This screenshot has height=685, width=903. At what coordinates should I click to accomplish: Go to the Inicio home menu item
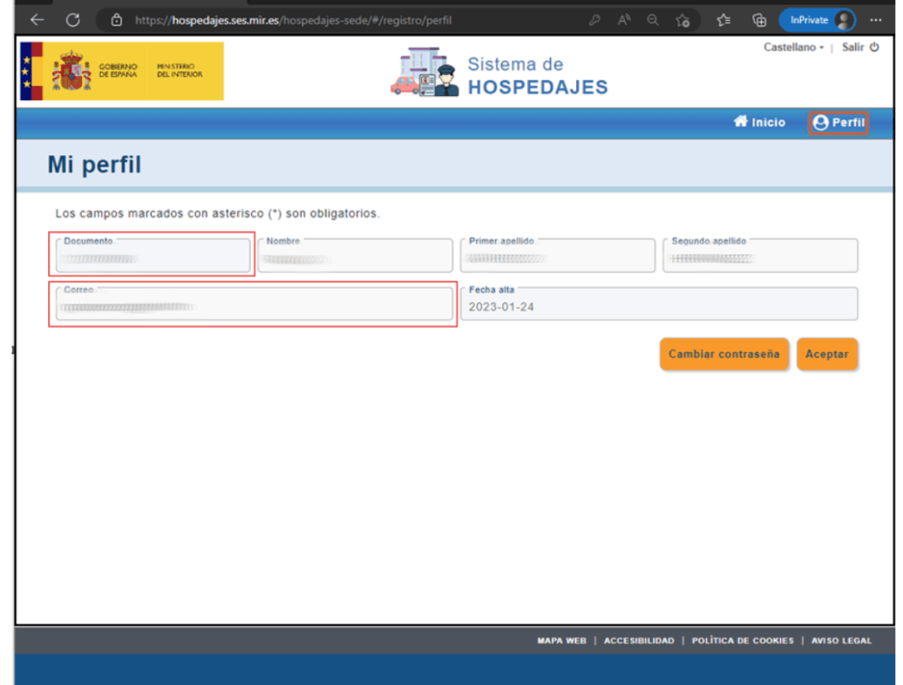(x=759, y=123)
